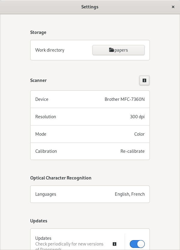
Task: Open the Device scanner selection row
Action: pos(90,99)
